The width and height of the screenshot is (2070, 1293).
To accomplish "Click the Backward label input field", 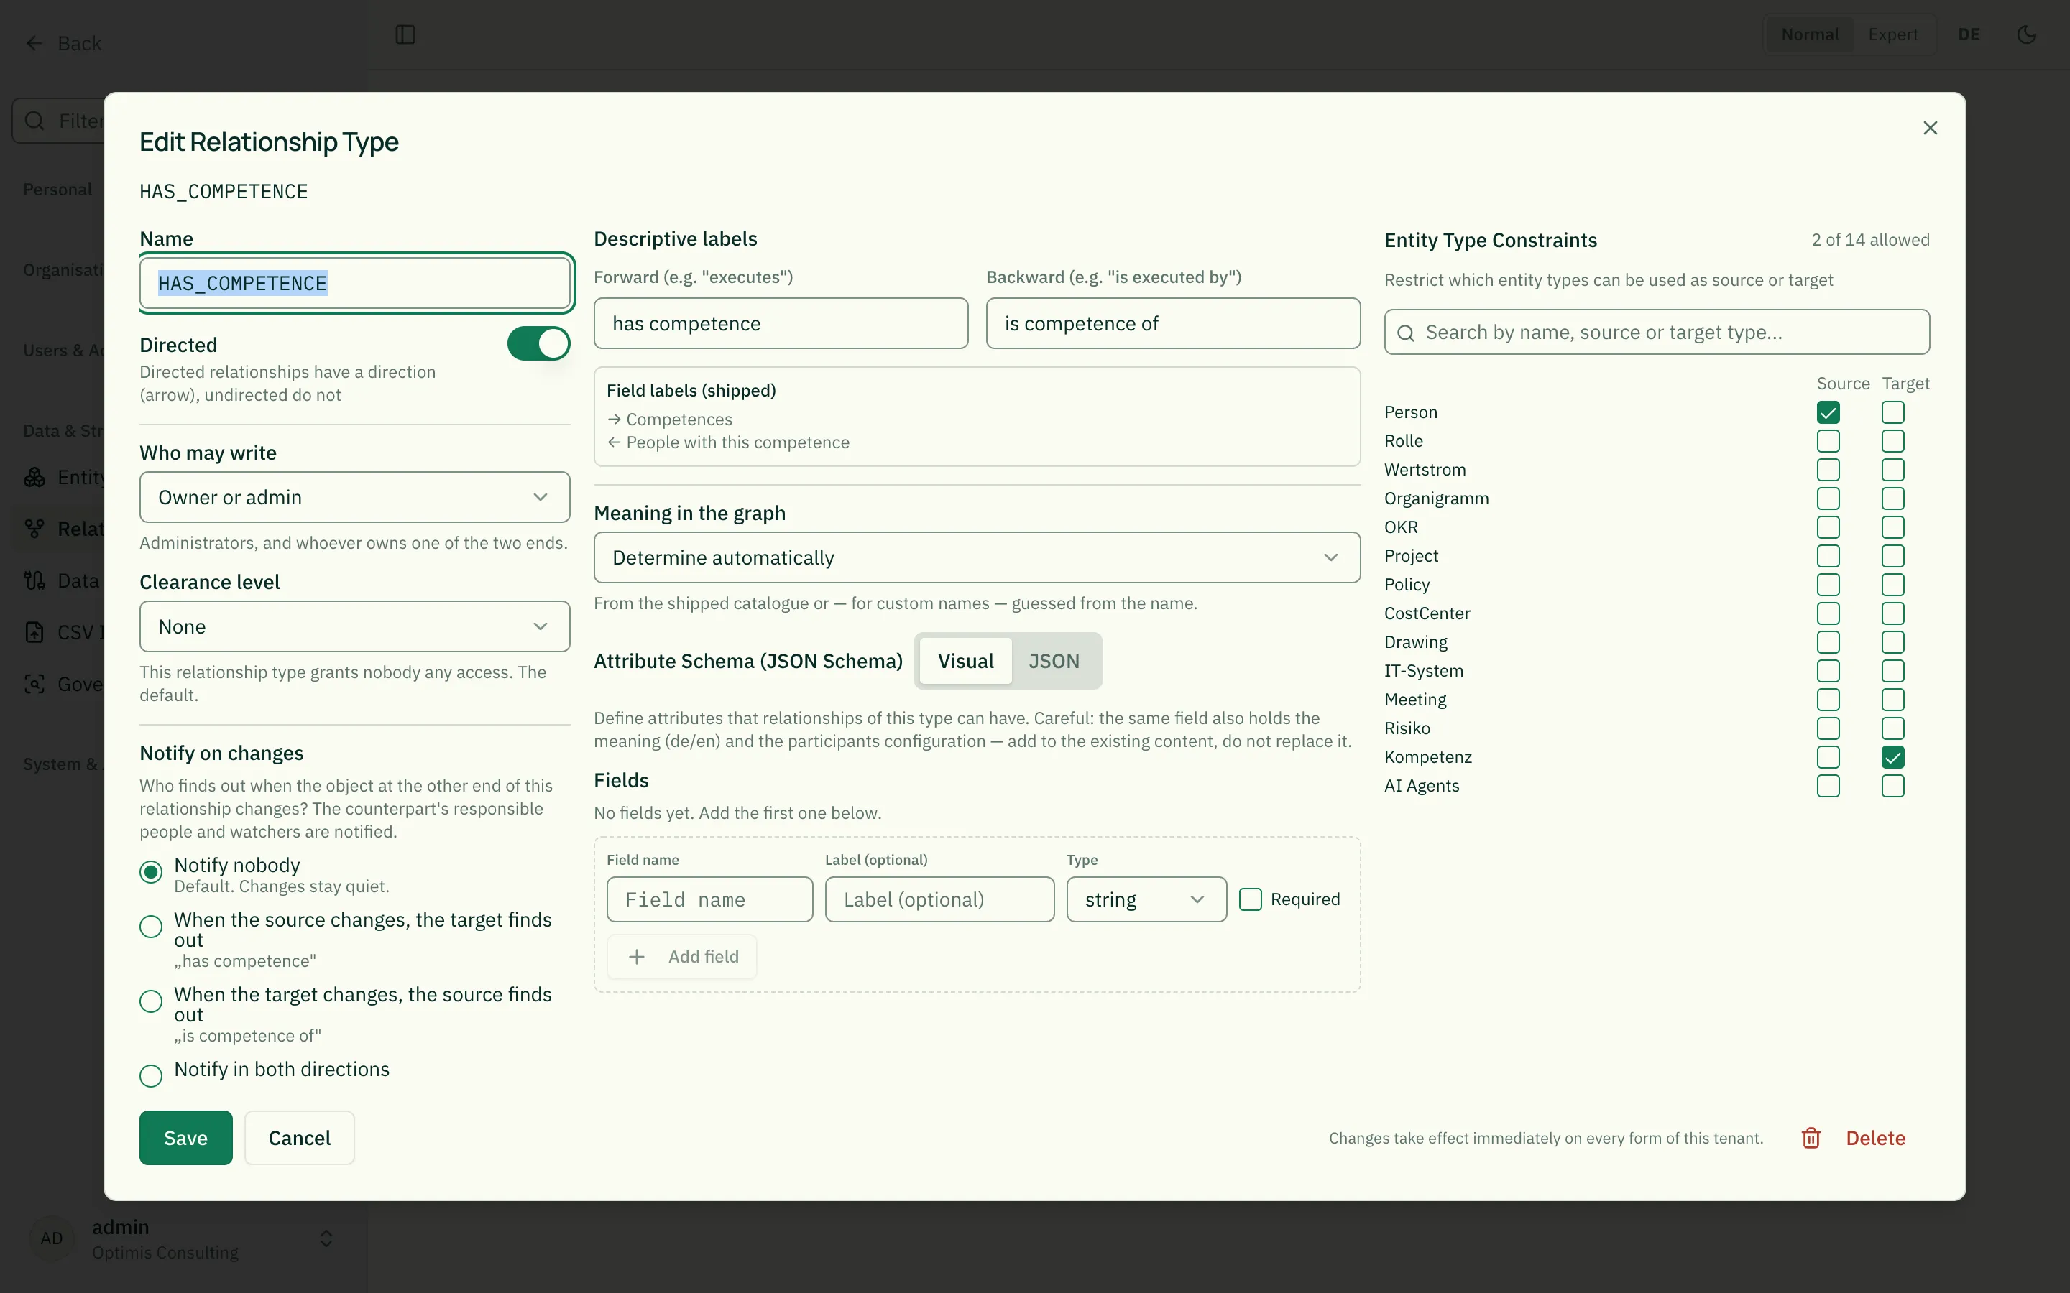I will pos(1173,324).
